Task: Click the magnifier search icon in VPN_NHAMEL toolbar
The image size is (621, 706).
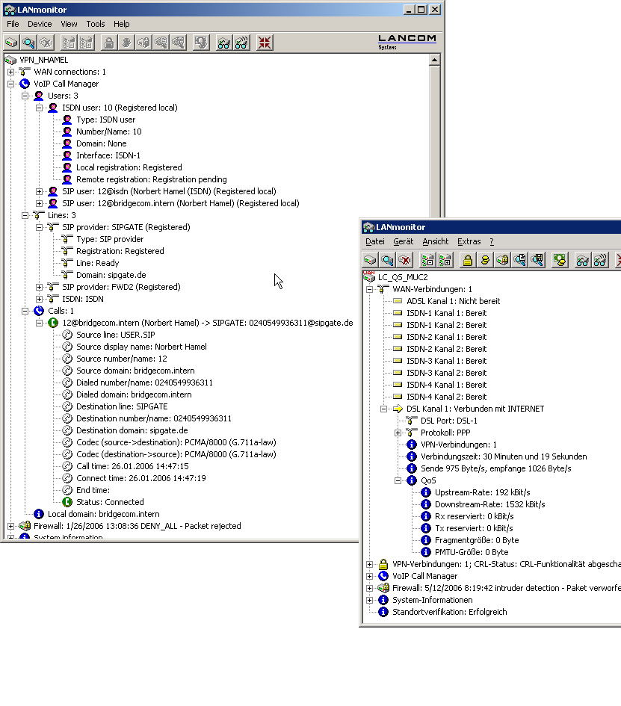Action: pos(29,43)
